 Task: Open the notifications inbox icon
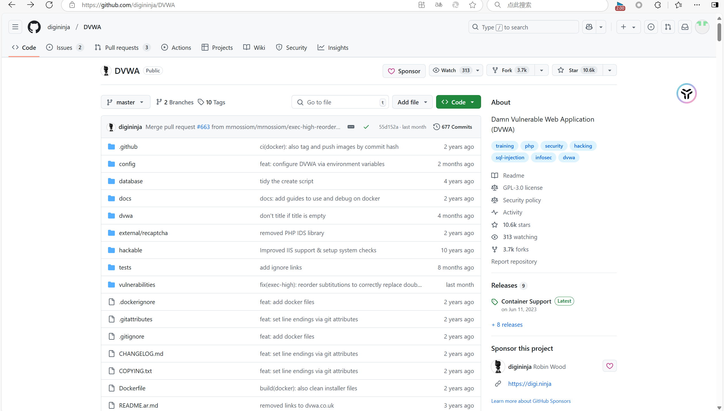coord(685,27)
